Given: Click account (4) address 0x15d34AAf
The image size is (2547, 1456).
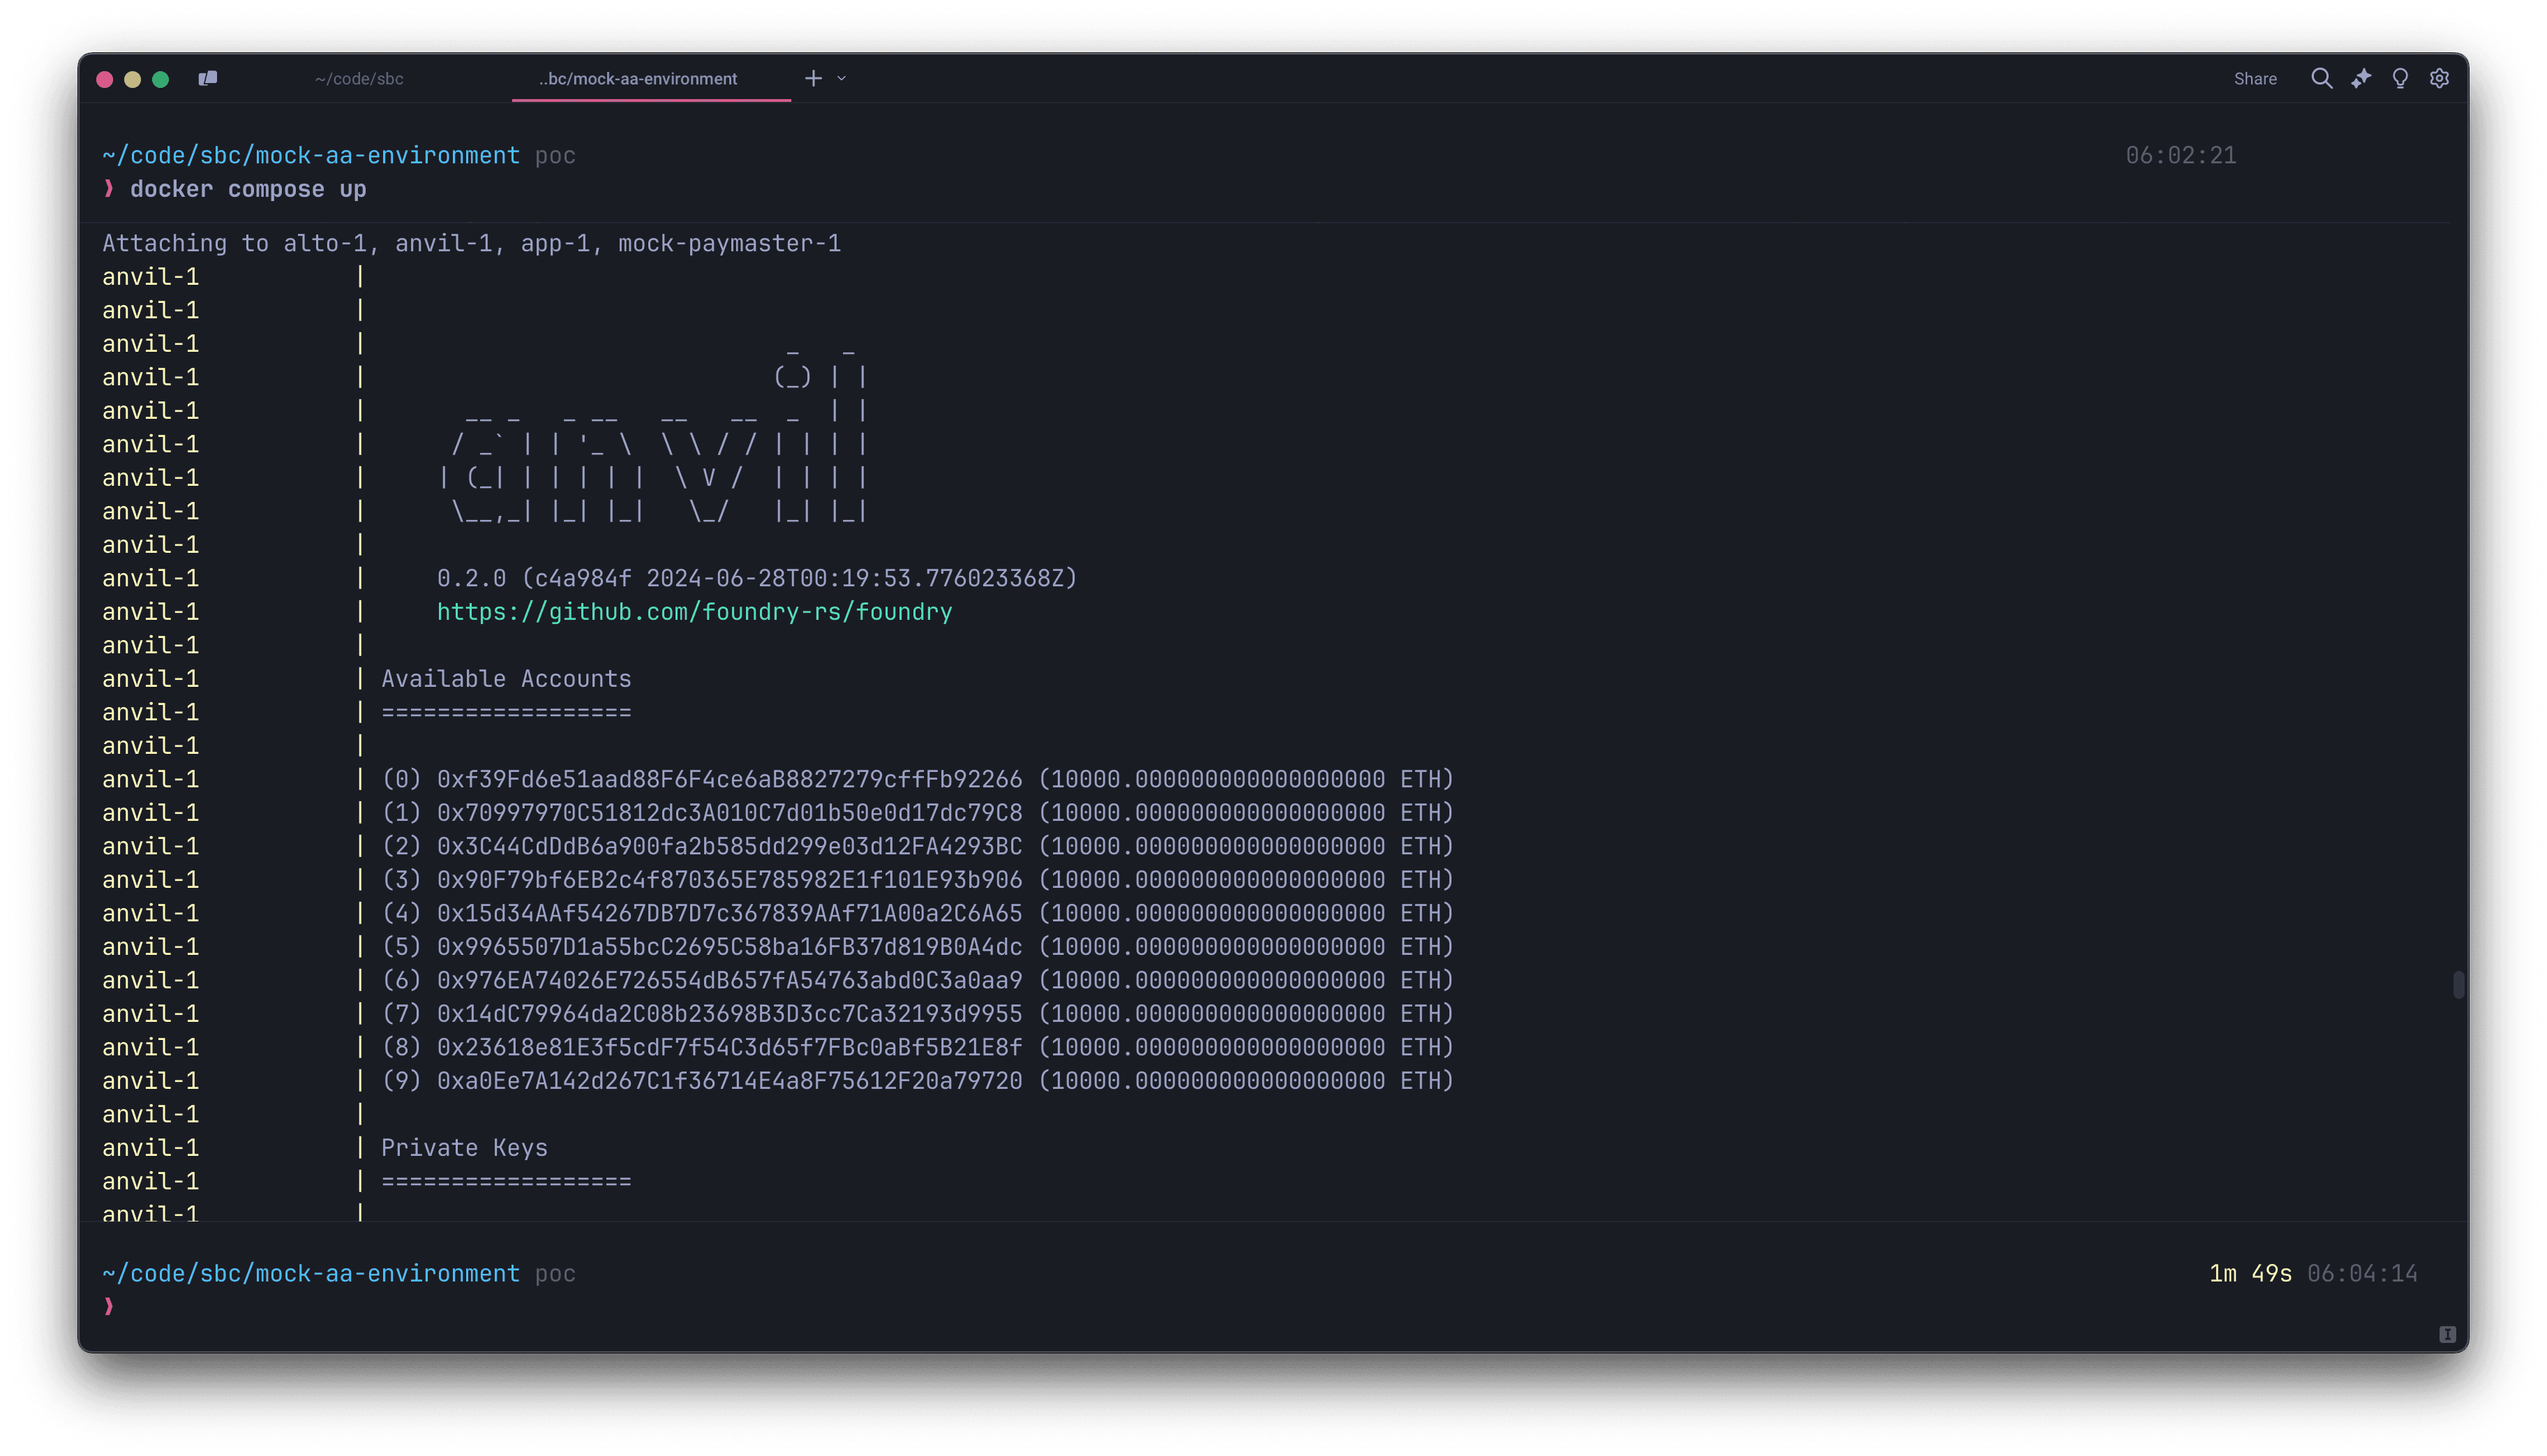Looking at the screenshot, I should click(x=730, y=913).
